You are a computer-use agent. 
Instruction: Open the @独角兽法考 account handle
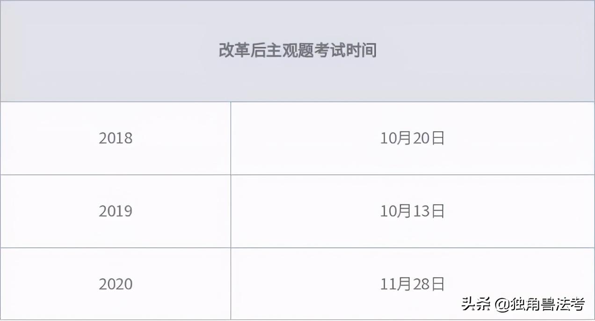[x=540, y=305]
